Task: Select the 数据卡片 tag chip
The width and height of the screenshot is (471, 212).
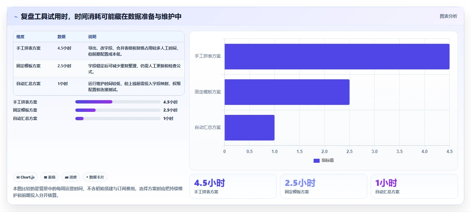Action: [x=95, y=177]
